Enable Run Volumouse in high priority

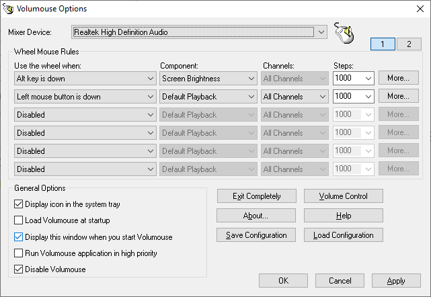tap(19, 253)
